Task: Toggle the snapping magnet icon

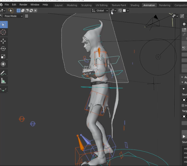Action: click(x=120, y=11)
